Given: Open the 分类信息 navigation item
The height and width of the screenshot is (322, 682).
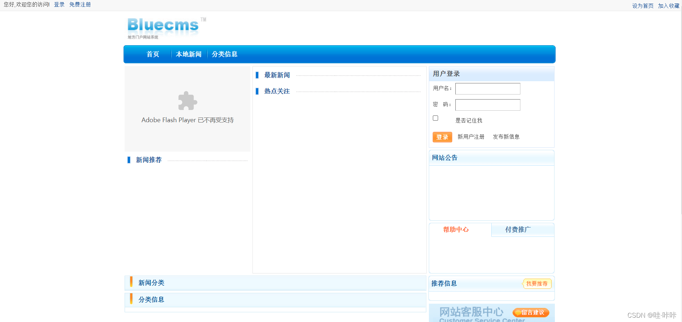Looking at the screenshot, I should pos(224,54).
